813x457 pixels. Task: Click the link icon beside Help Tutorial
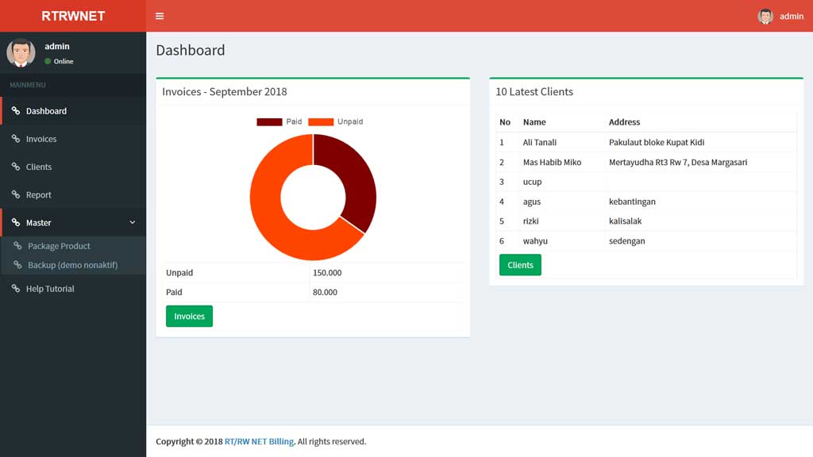(16, 289)
